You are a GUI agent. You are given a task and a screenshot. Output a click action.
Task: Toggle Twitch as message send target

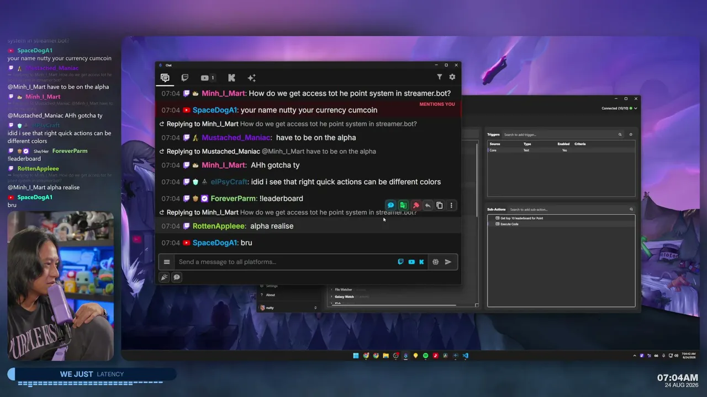401,262
